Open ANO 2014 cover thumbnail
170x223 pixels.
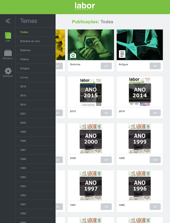click(140, 92)
